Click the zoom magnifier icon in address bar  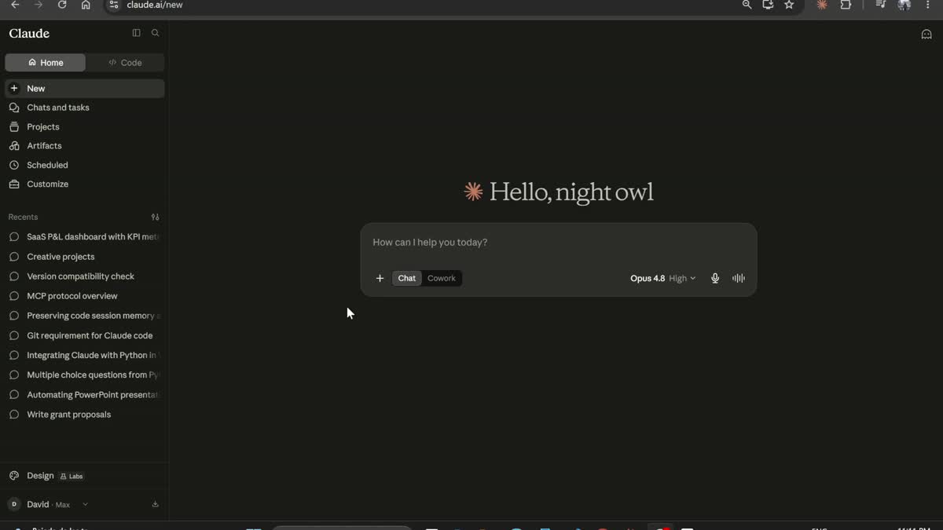(747, 5)
